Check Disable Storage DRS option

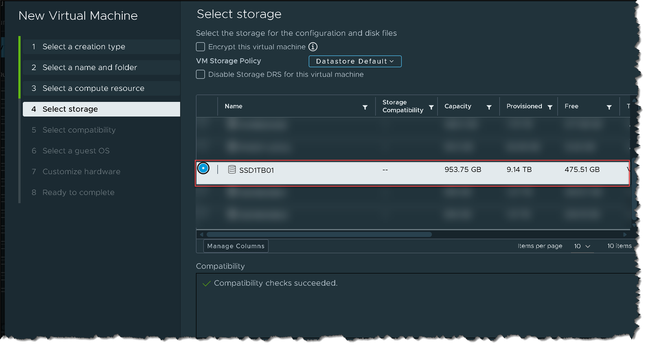201,75
